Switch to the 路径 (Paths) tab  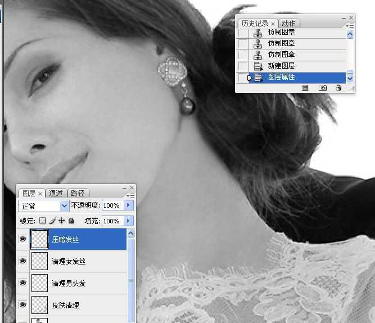(78, 193)
